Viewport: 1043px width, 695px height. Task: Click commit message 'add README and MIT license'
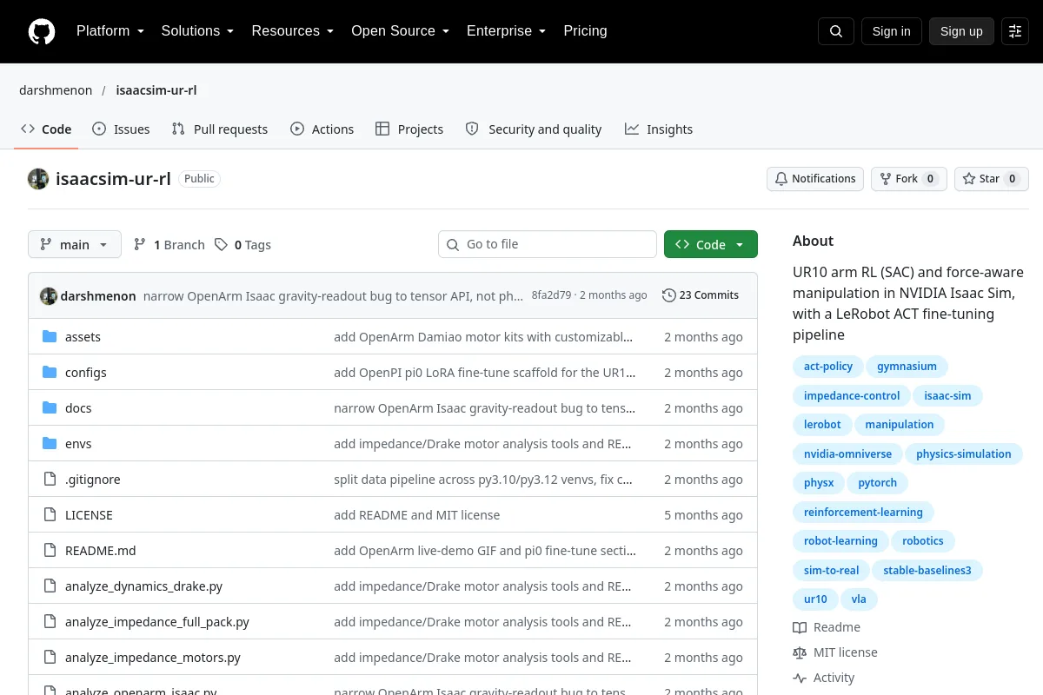point(417,515)
